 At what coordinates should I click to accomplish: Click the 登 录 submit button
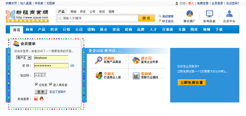[41, 92]
